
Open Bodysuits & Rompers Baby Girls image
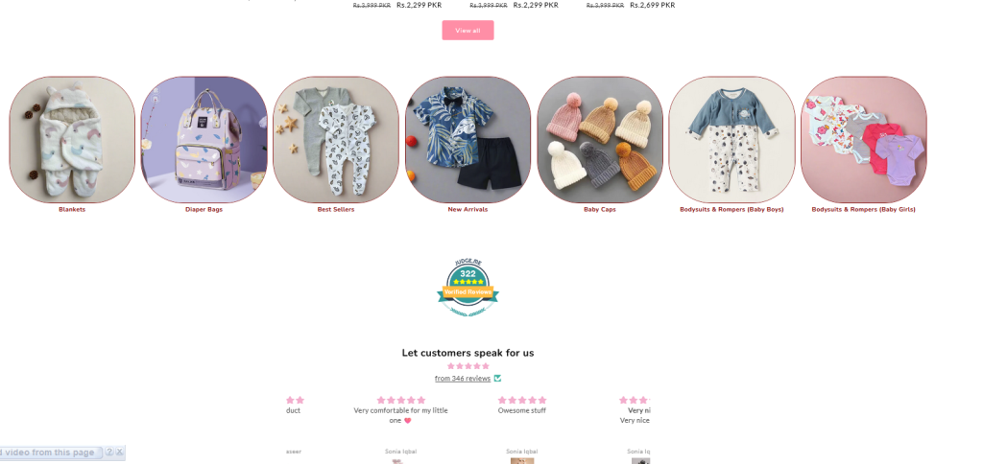click(864, 140)
